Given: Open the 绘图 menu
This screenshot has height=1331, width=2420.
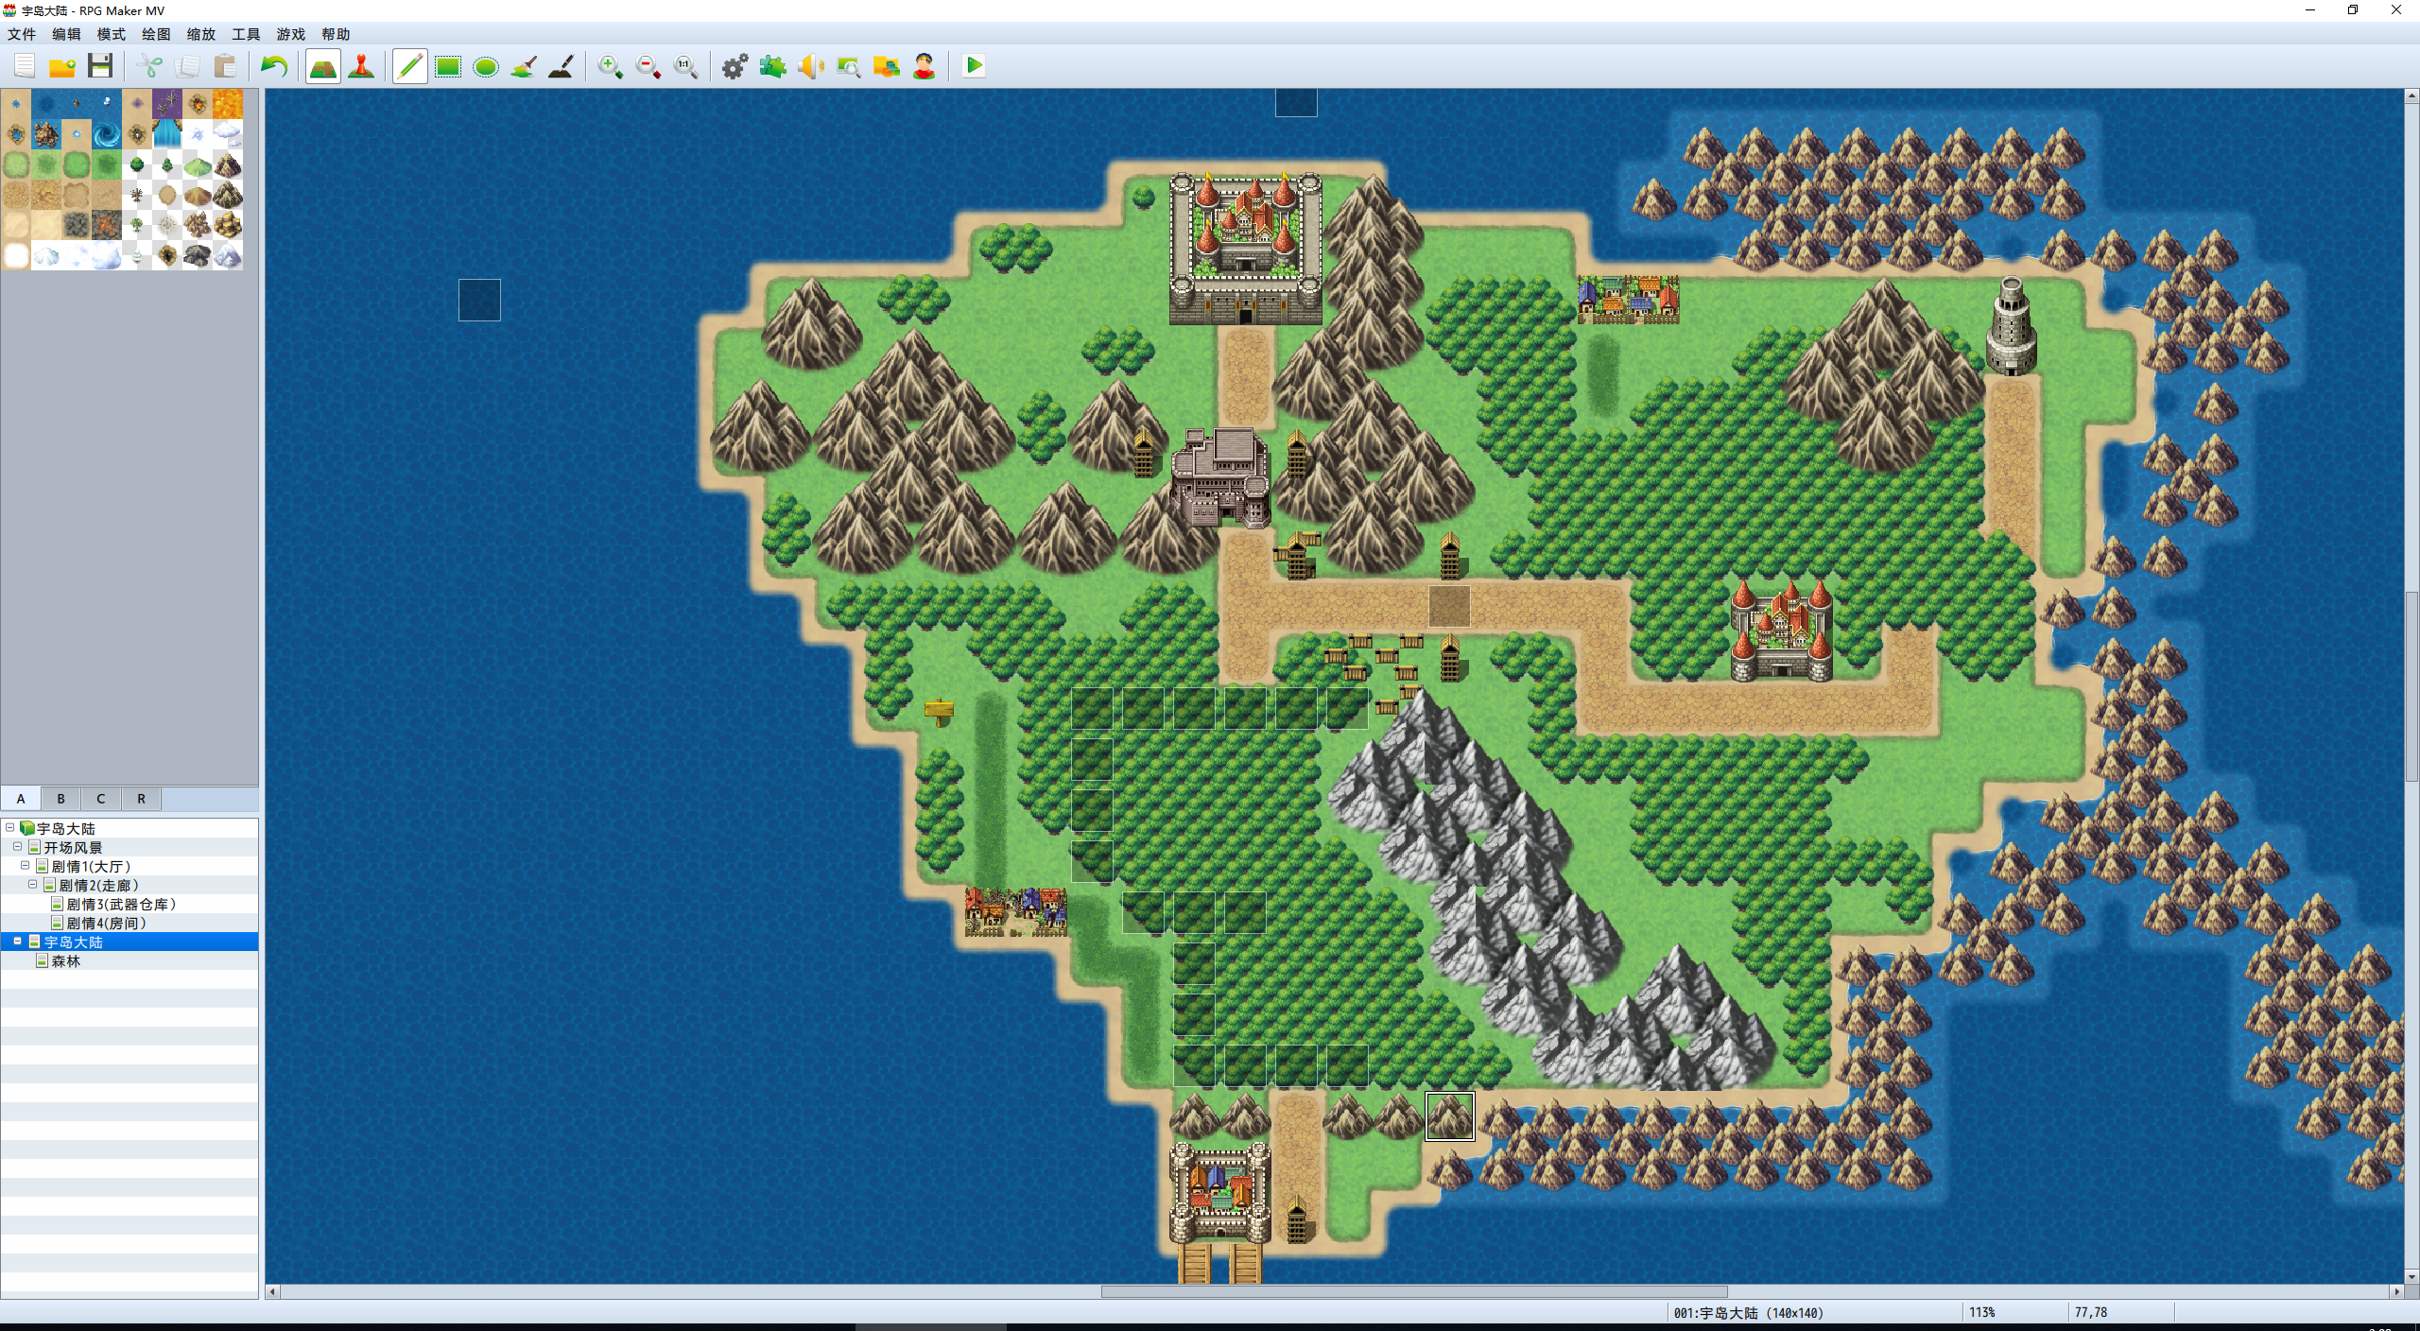Looking at the screenshot, I should pos(156,34).
